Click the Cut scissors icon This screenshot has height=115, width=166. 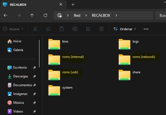coord(35,29)
